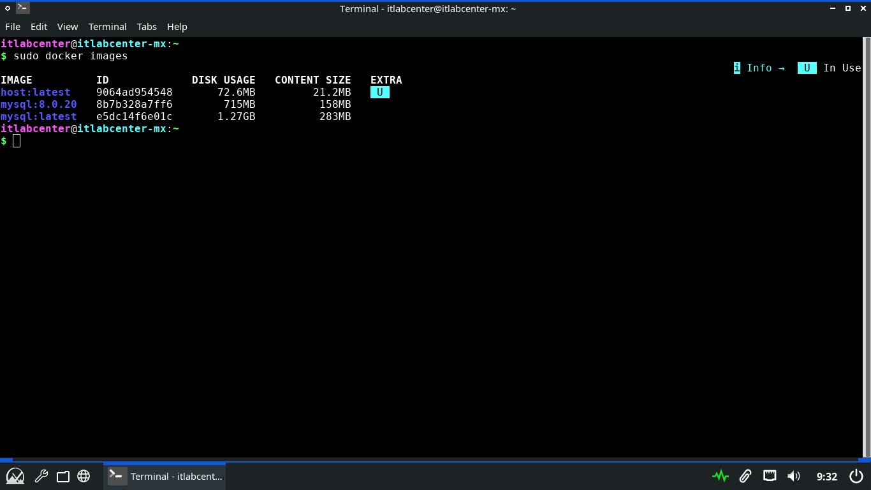871x490 pixels.
Task: Open the Edit menu
Action: tap(39, 27)
